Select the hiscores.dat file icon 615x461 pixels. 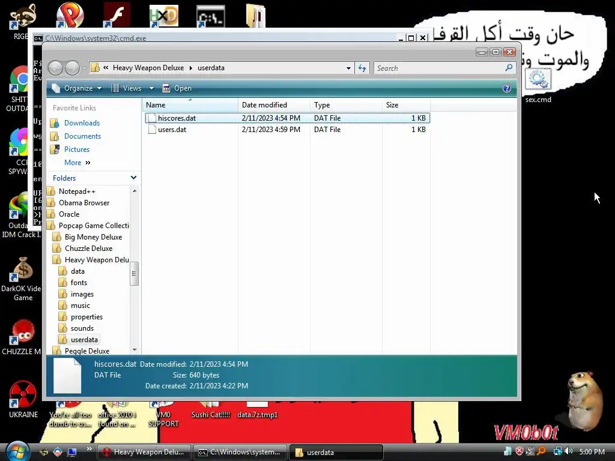(x=152, y=118)
